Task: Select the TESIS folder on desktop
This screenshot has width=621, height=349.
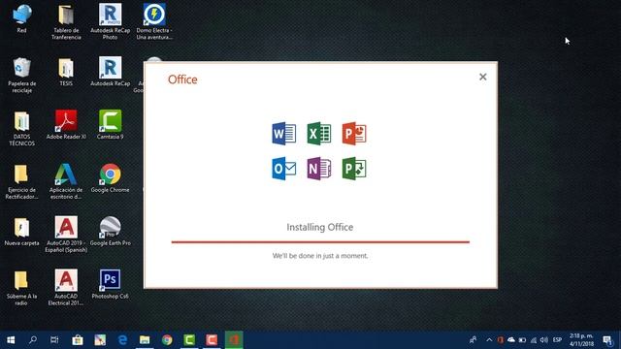Action: coord(66,72)
